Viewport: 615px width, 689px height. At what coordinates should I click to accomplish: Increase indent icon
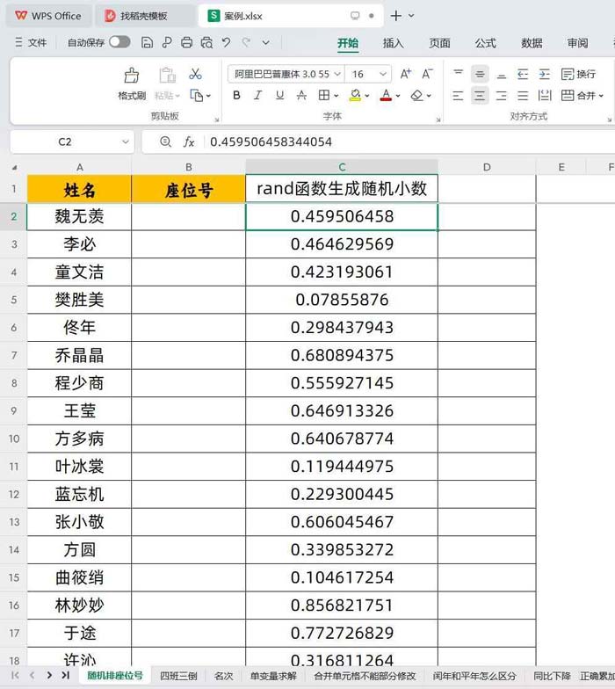pos(545,74)
